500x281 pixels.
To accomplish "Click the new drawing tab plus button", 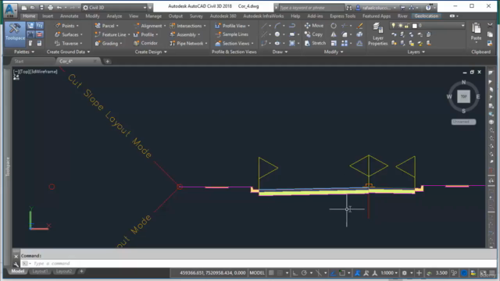I will pyautogui.click(x=108, y=61).
